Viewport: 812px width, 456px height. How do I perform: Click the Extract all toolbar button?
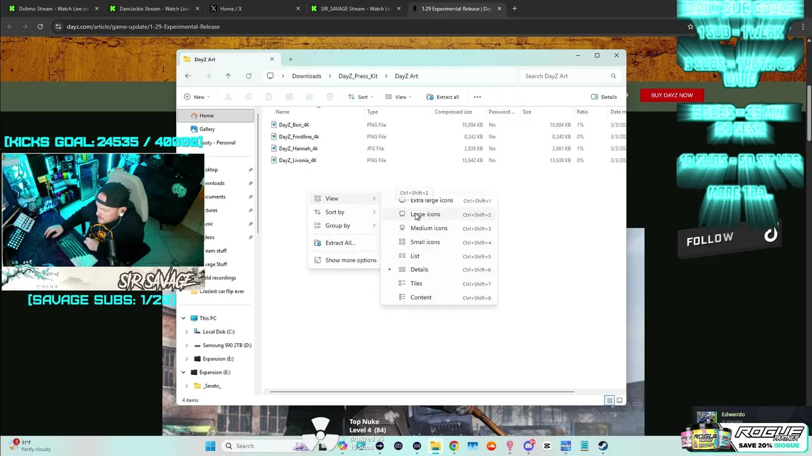[443, 97]
